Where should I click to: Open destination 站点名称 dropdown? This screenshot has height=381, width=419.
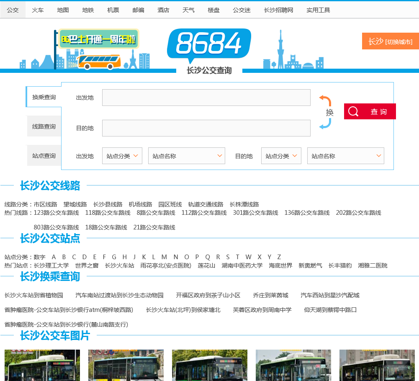[x=345, y=156]
